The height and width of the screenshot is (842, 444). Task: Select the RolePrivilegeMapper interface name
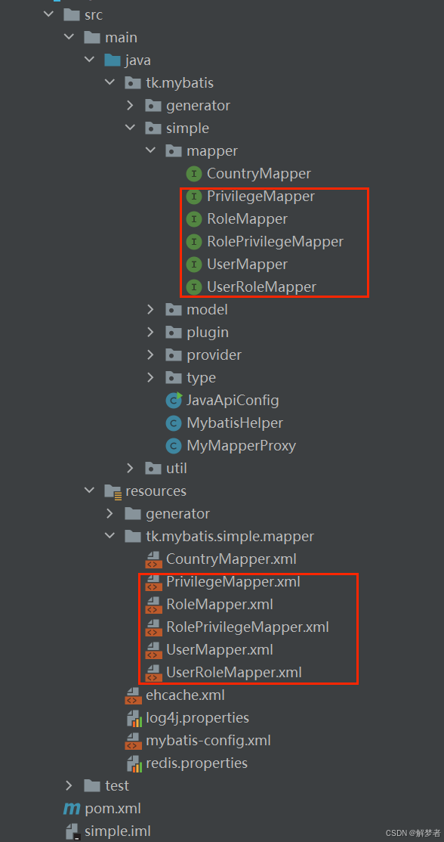point(275,242)
